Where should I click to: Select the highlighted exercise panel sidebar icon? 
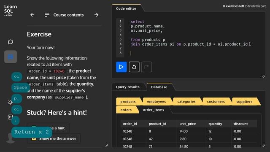[11, 57]
